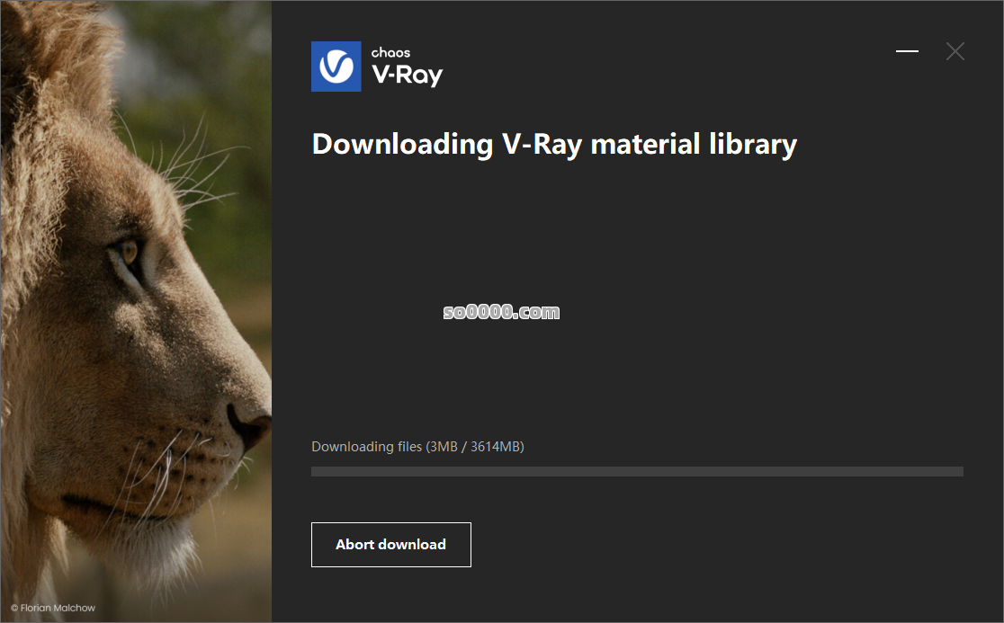Minimize the V-Ray installer window
Image resolution: width=1004 pixels, height=623 pixels.
pyautogui.click(x=907, y=51)
